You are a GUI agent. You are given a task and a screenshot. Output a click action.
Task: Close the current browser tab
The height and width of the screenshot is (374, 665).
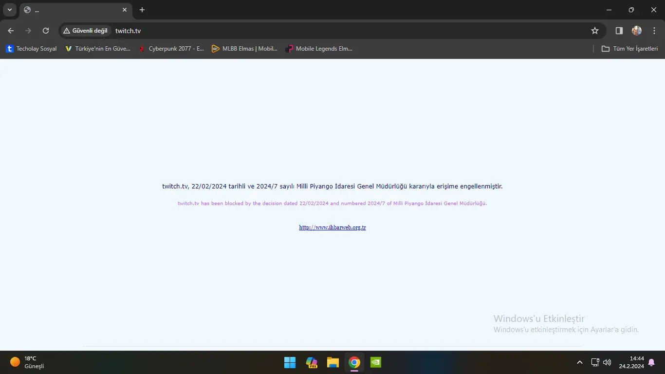click(x=125, y=10)
